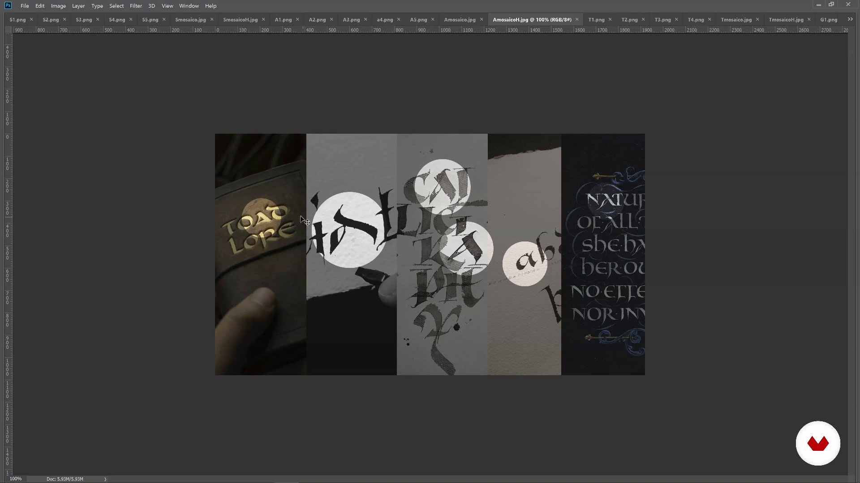Switch to the S1.png document tab
Image resolution: width=860 pixels, height=483 pixels.
(17, 20)
